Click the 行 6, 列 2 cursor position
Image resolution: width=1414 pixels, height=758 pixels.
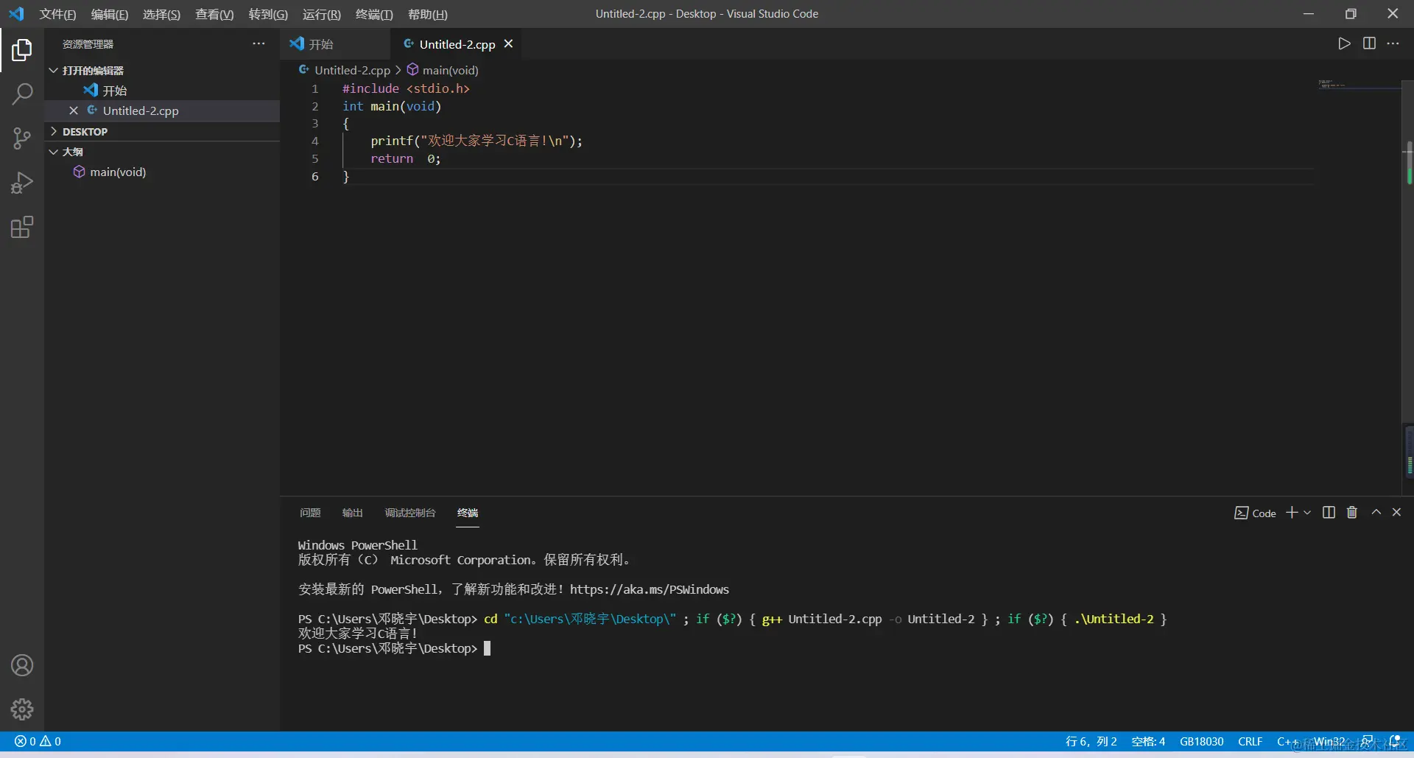tap(1091, 742)
